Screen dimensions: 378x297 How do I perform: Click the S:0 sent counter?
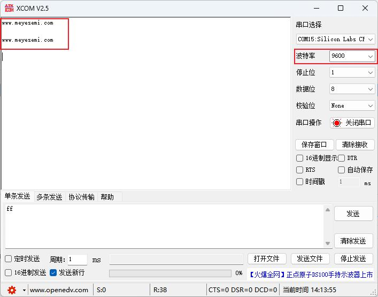point(101,290)
